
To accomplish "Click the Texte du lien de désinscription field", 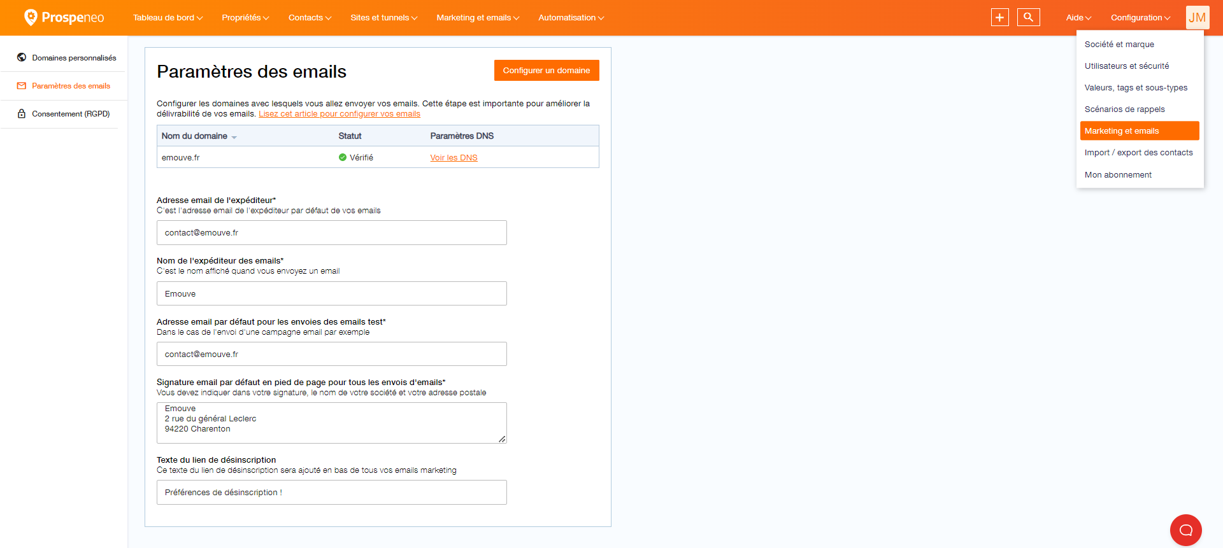I will (332, 493).
